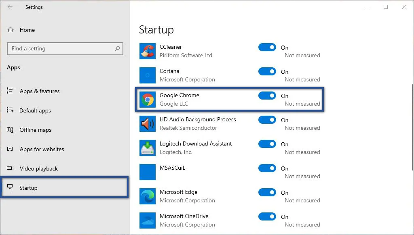Screen dimensions: 414x235
Task: Click the MSASCuiL blue icon
Action: [147, 172]
